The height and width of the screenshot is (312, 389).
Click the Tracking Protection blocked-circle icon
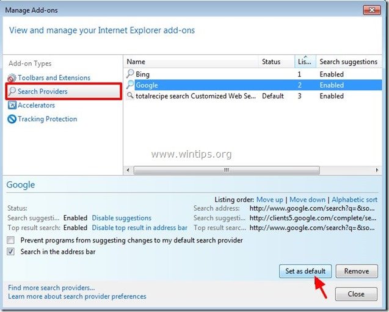12,119
